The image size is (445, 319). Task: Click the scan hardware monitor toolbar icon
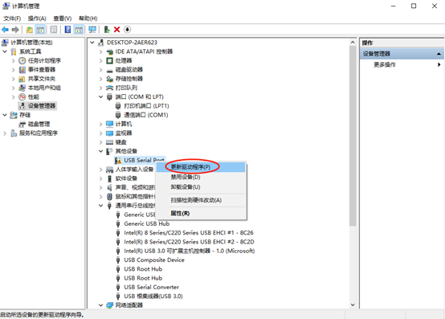click(x=92, y=29)
